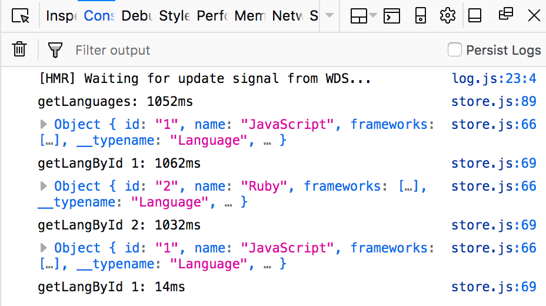Focus the Filter output field
The height and width of the screenshot is (306, 546).
point(258,50)
